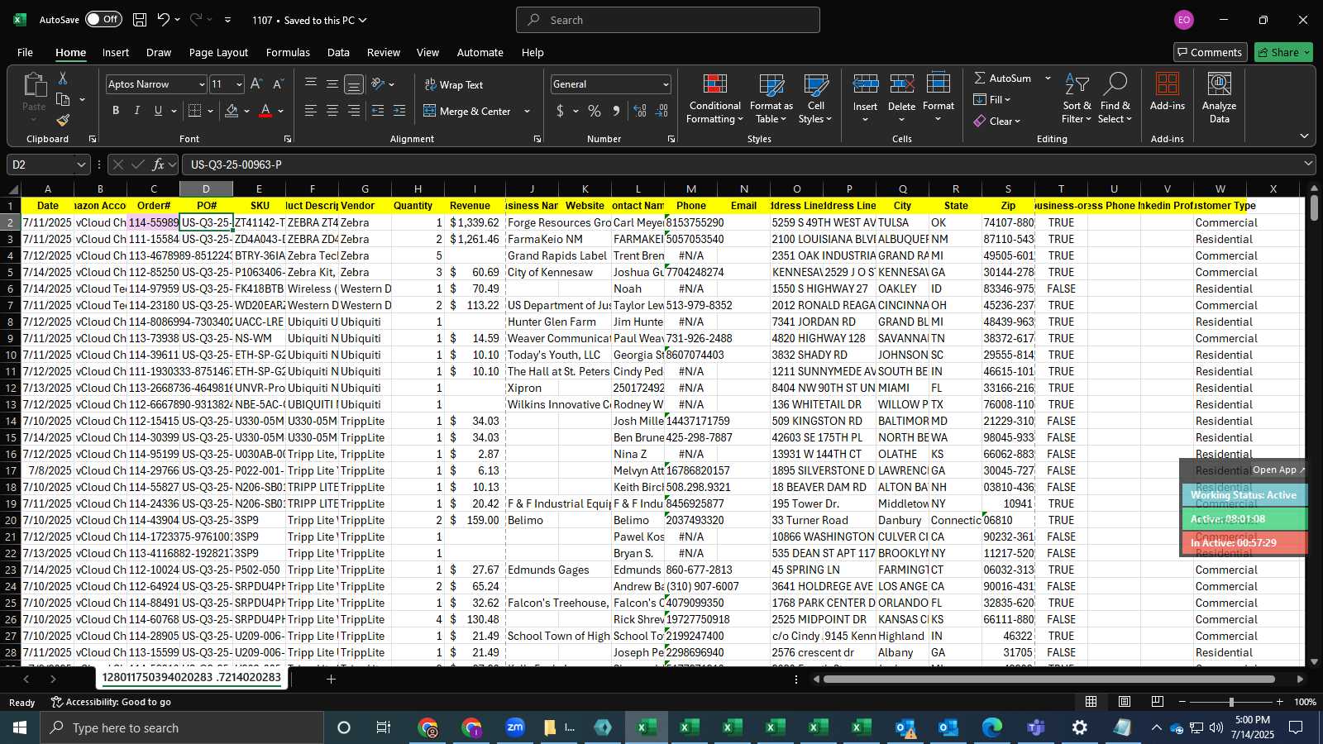
Task: Open the Number Format General dropdown
Action: [666, 84]
